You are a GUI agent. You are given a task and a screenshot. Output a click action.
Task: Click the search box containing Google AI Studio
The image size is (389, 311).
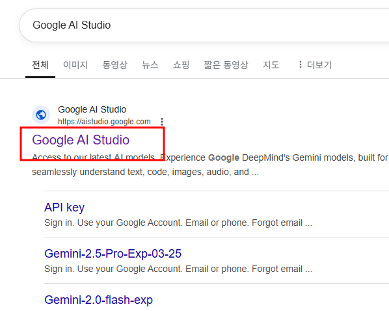pyautogui.click(x=204, y=25)
